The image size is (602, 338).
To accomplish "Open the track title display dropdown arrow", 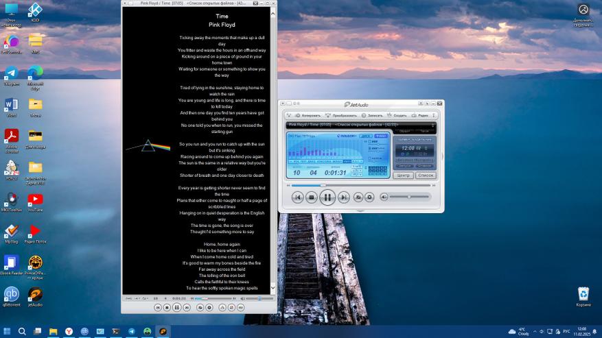I will coord(433,125).
